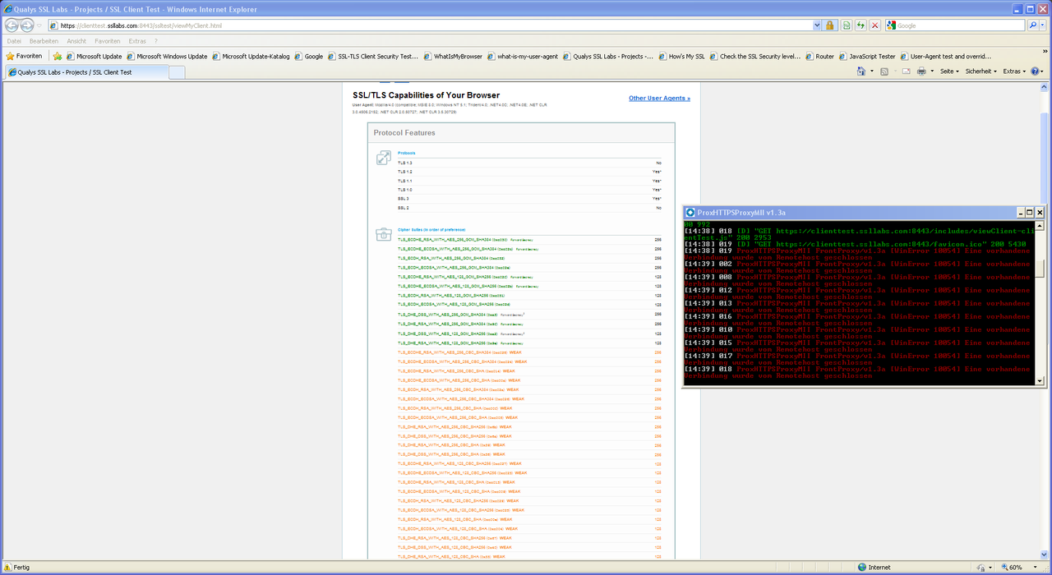The image size is (1052, 575).
Task: Click the read mail icon
Action: pyautogui.click(x=906, y=71)
